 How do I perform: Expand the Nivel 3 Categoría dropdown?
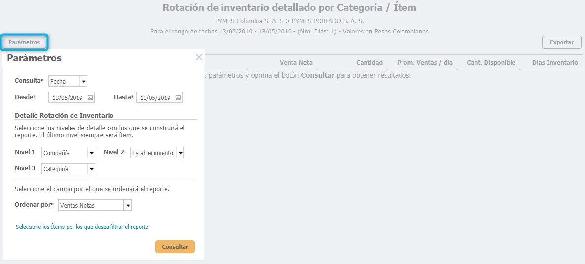click(91, 169)
